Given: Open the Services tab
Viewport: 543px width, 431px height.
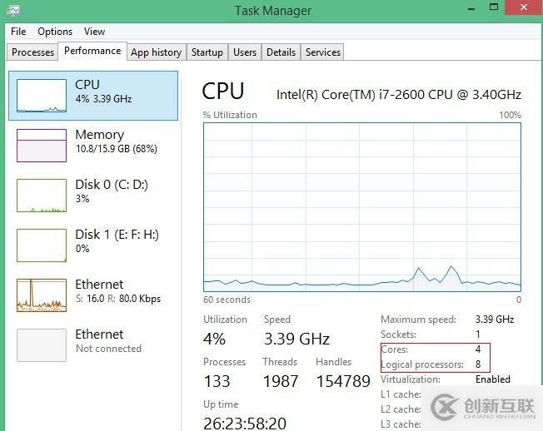Looking at the screenshot, I should tap(323, 52).
